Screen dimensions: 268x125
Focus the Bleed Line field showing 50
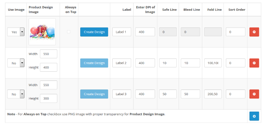(190, 94)
